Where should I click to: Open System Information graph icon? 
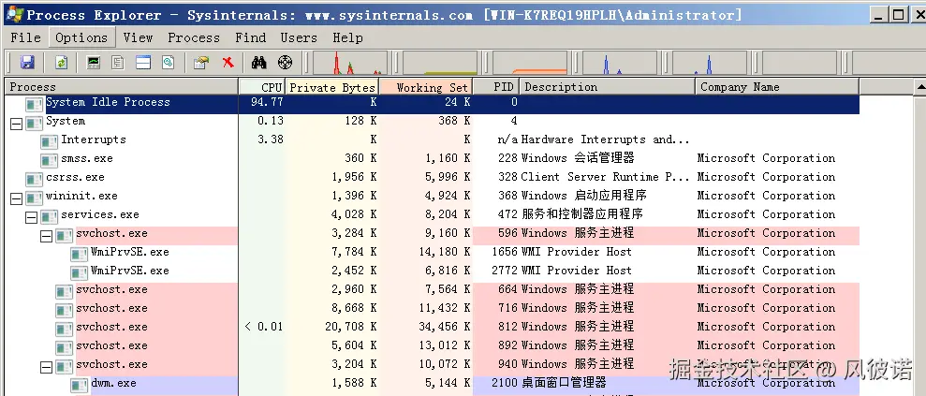pos(94,63)
